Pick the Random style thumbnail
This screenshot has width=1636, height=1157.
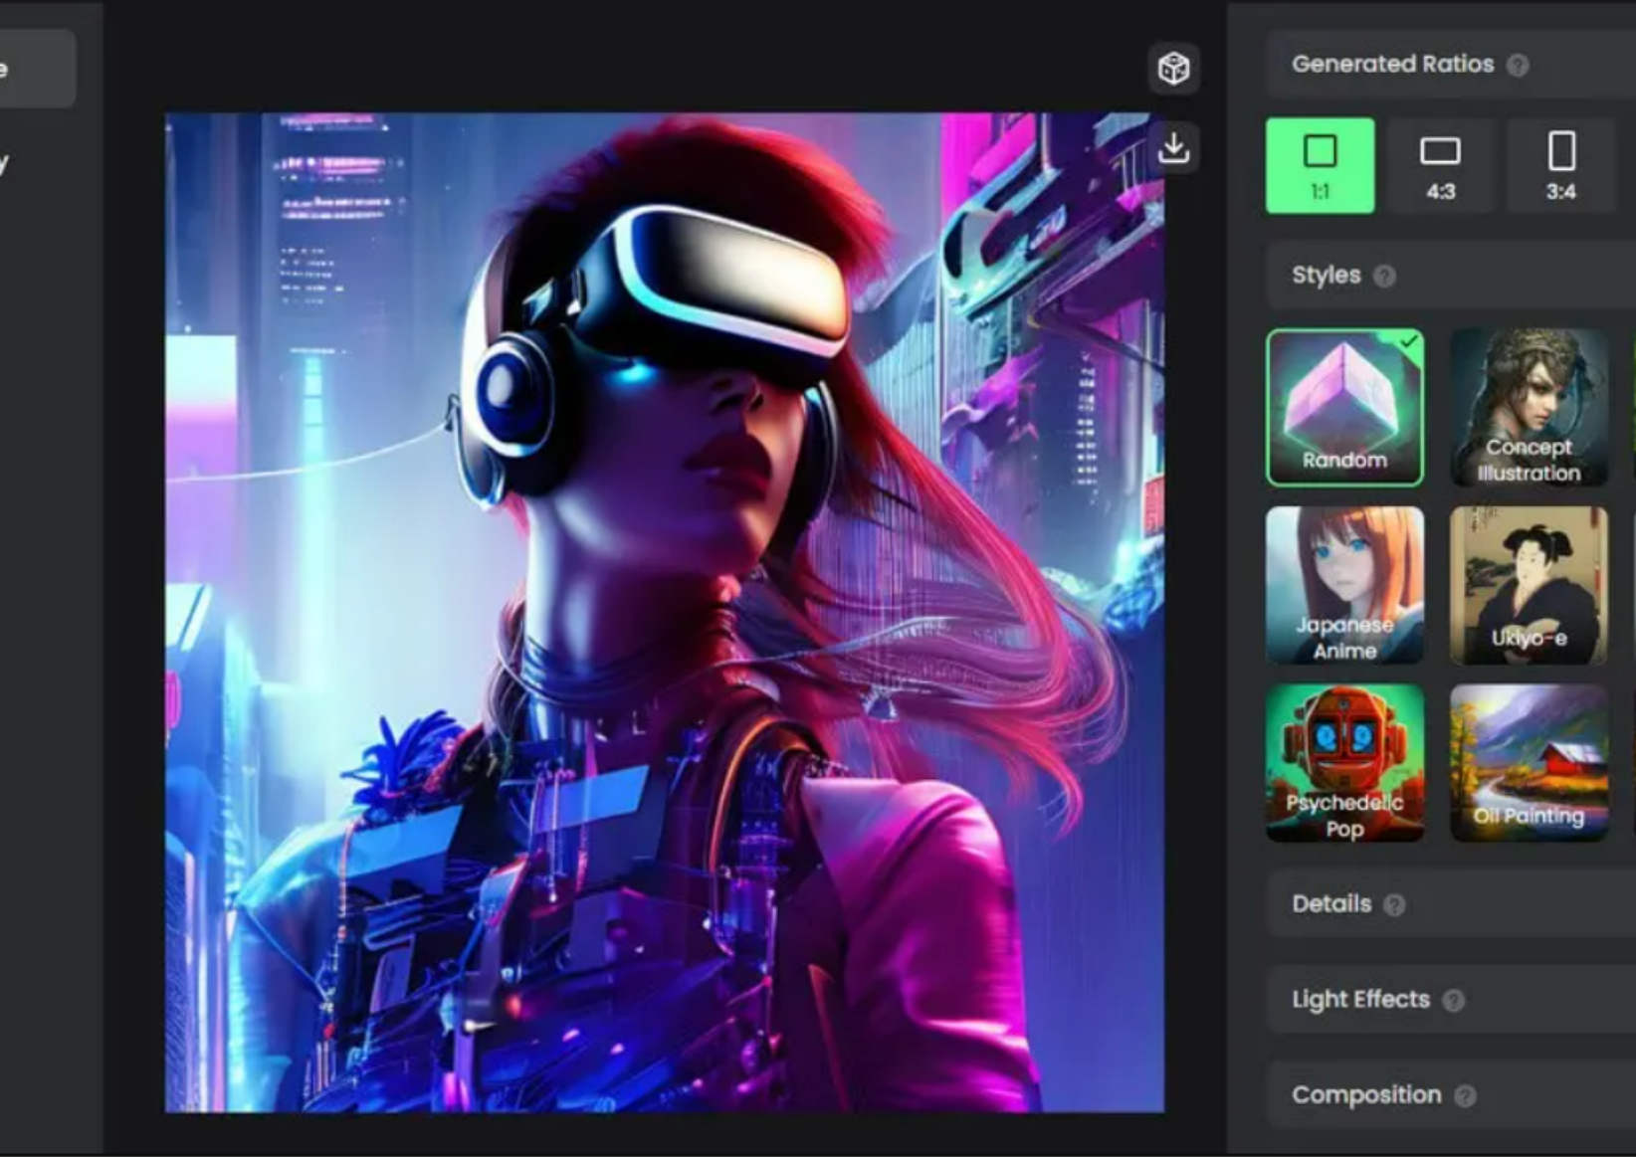click(x=1344, y=408)
